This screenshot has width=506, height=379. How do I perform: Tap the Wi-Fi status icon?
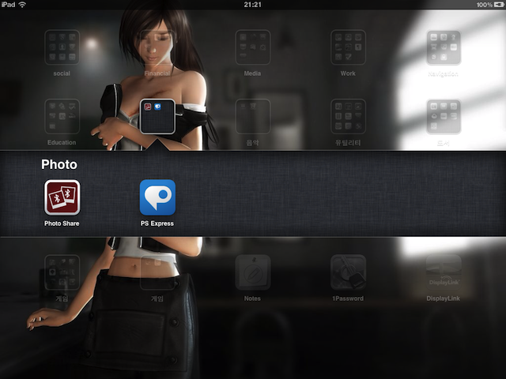pyautogui.click(x=22, y=5)
